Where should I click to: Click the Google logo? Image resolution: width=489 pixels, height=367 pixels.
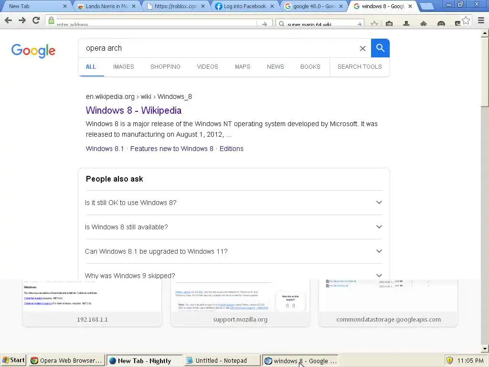pos(33,51)
